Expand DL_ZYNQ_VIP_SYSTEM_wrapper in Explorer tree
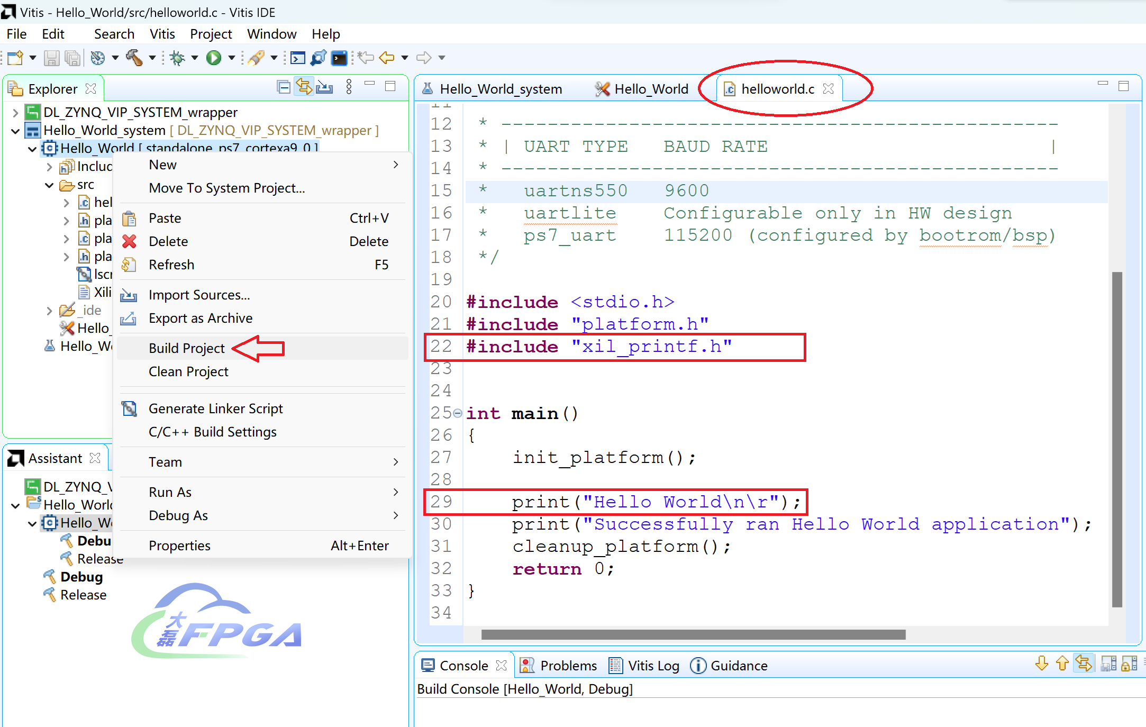The height and width of the screenshot is (727, 1146). [15, 113]
